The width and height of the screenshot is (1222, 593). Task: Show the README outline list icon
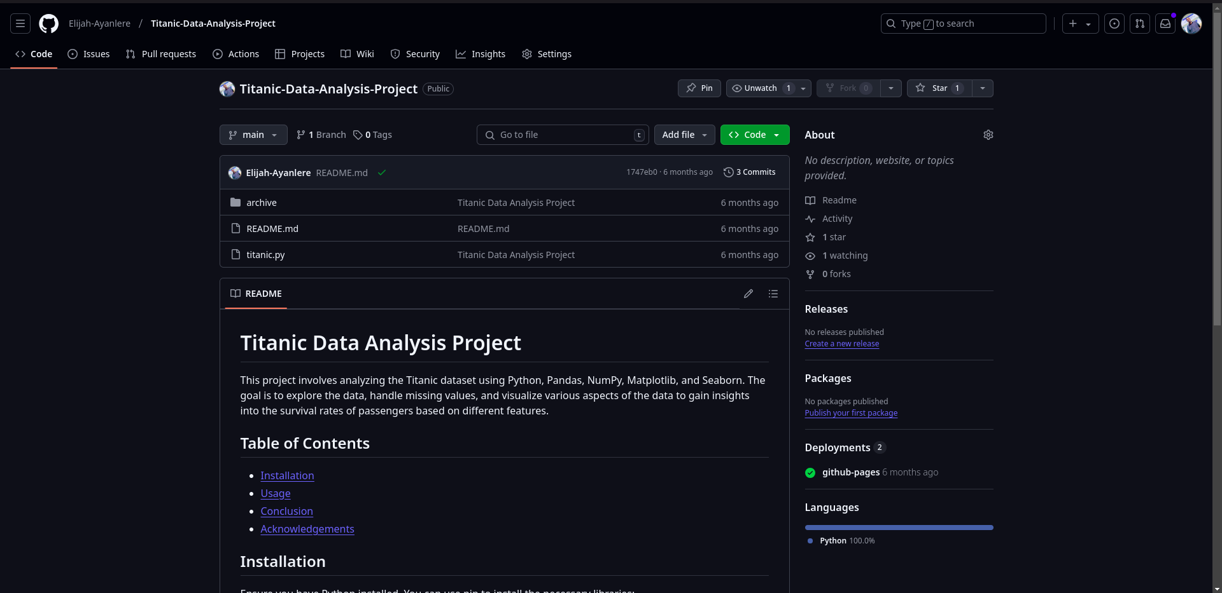773,294
